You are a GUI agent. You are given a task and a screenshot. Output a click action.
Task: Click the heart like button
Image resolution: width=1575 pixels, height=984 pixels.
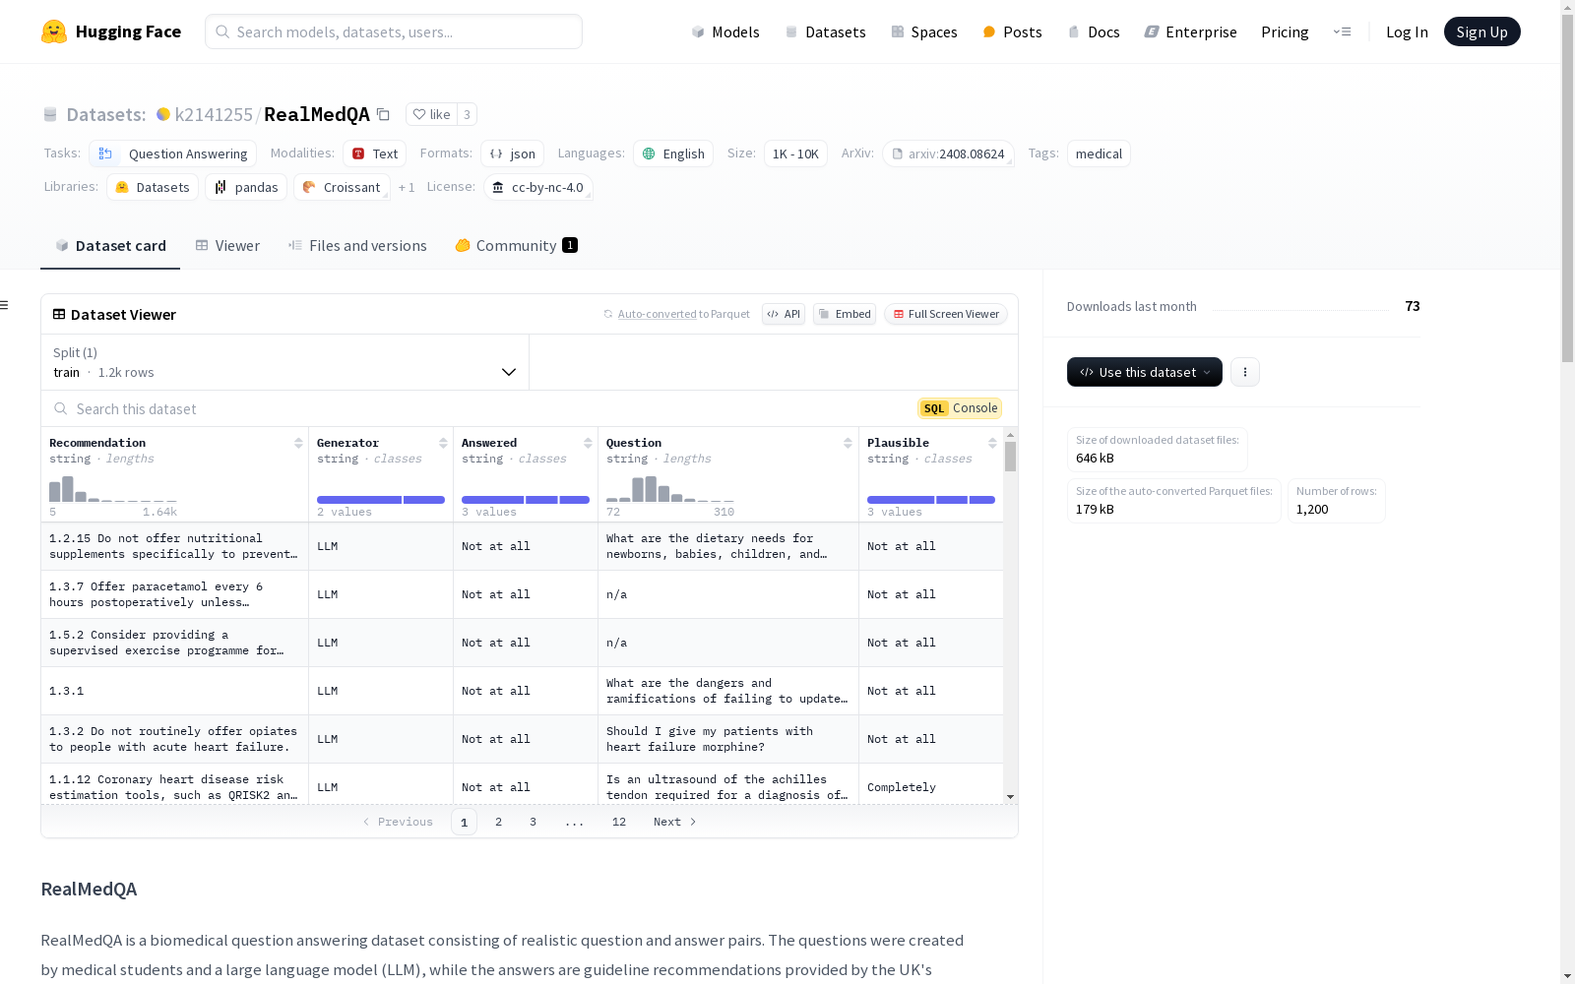(x=431, y=114)
